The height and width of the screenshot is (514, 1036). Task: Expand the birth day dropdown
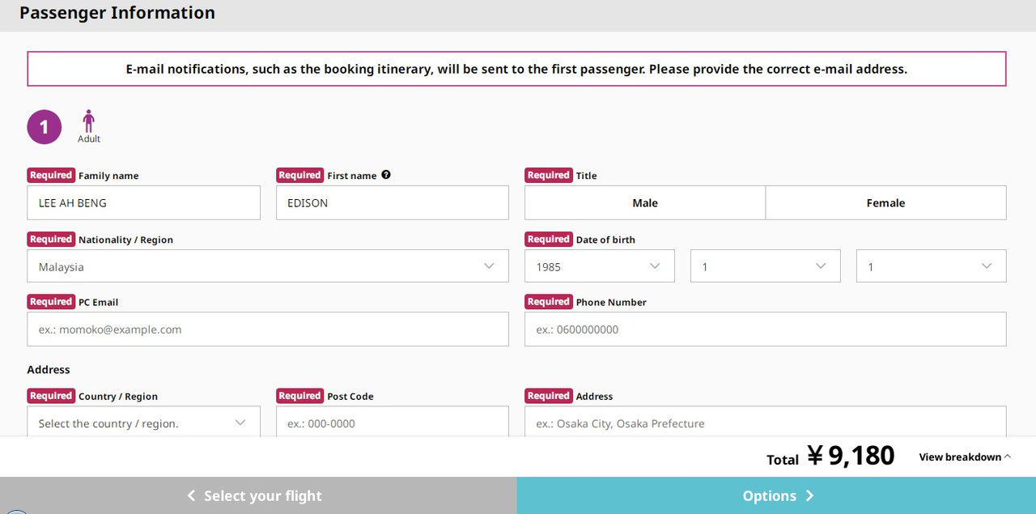coord(931,266)
